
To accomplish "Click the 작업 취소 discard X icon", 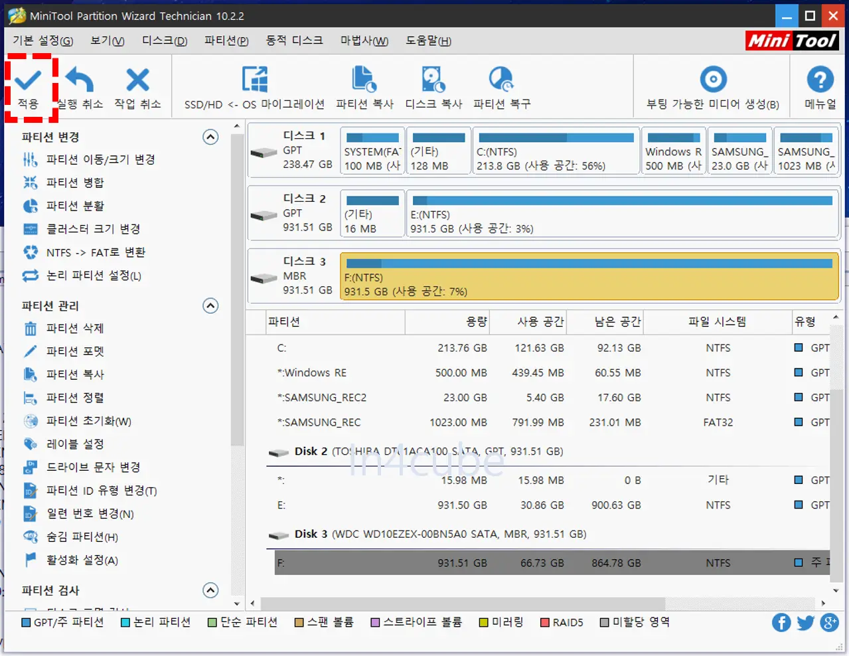I will pyautogui.click(x=137, y=80).
